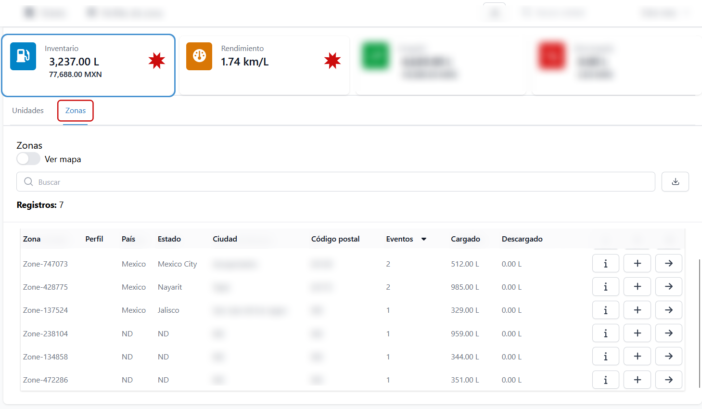Click the Zona column header
This screenshot has height=409, width=702.
32,239
